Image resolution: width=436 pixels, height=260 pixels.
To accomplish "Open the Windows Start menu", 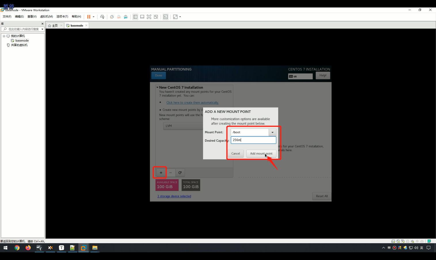I will [x=5, y=248].
